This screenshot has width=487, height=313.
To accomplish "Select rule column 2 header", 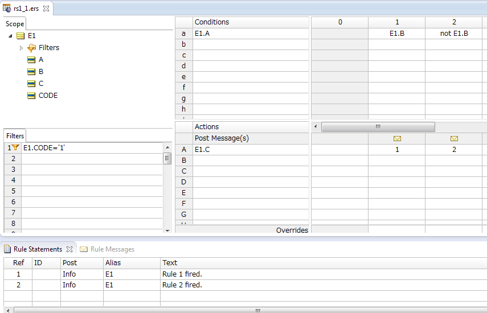I will 454,22.
